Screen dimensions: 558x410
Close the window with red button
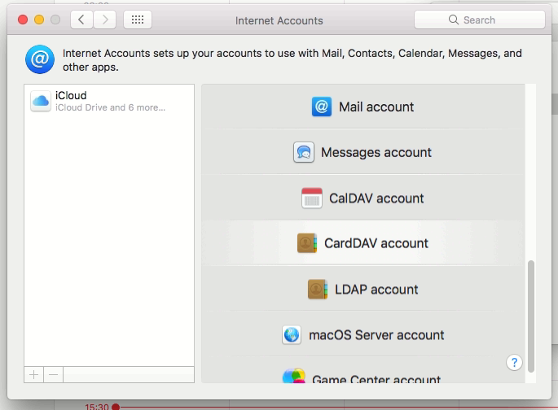23,20
